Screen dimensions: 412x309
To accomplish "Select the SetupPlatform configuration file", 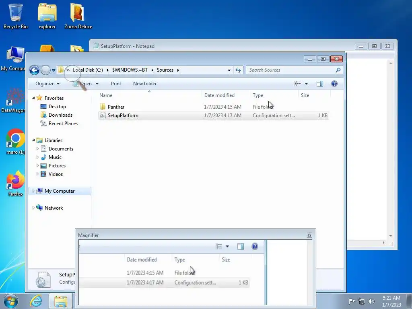I will [213, 115].
